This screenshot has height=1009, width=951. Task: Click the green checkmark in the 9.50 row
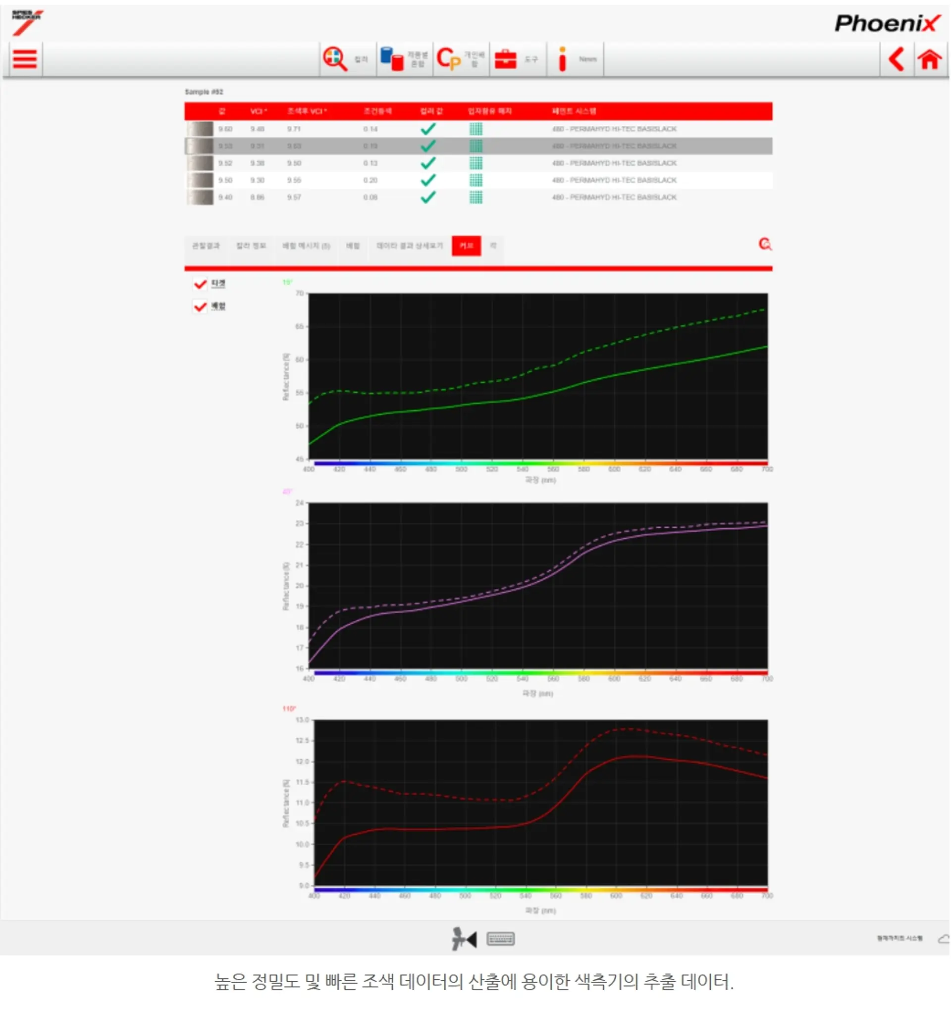428,180
